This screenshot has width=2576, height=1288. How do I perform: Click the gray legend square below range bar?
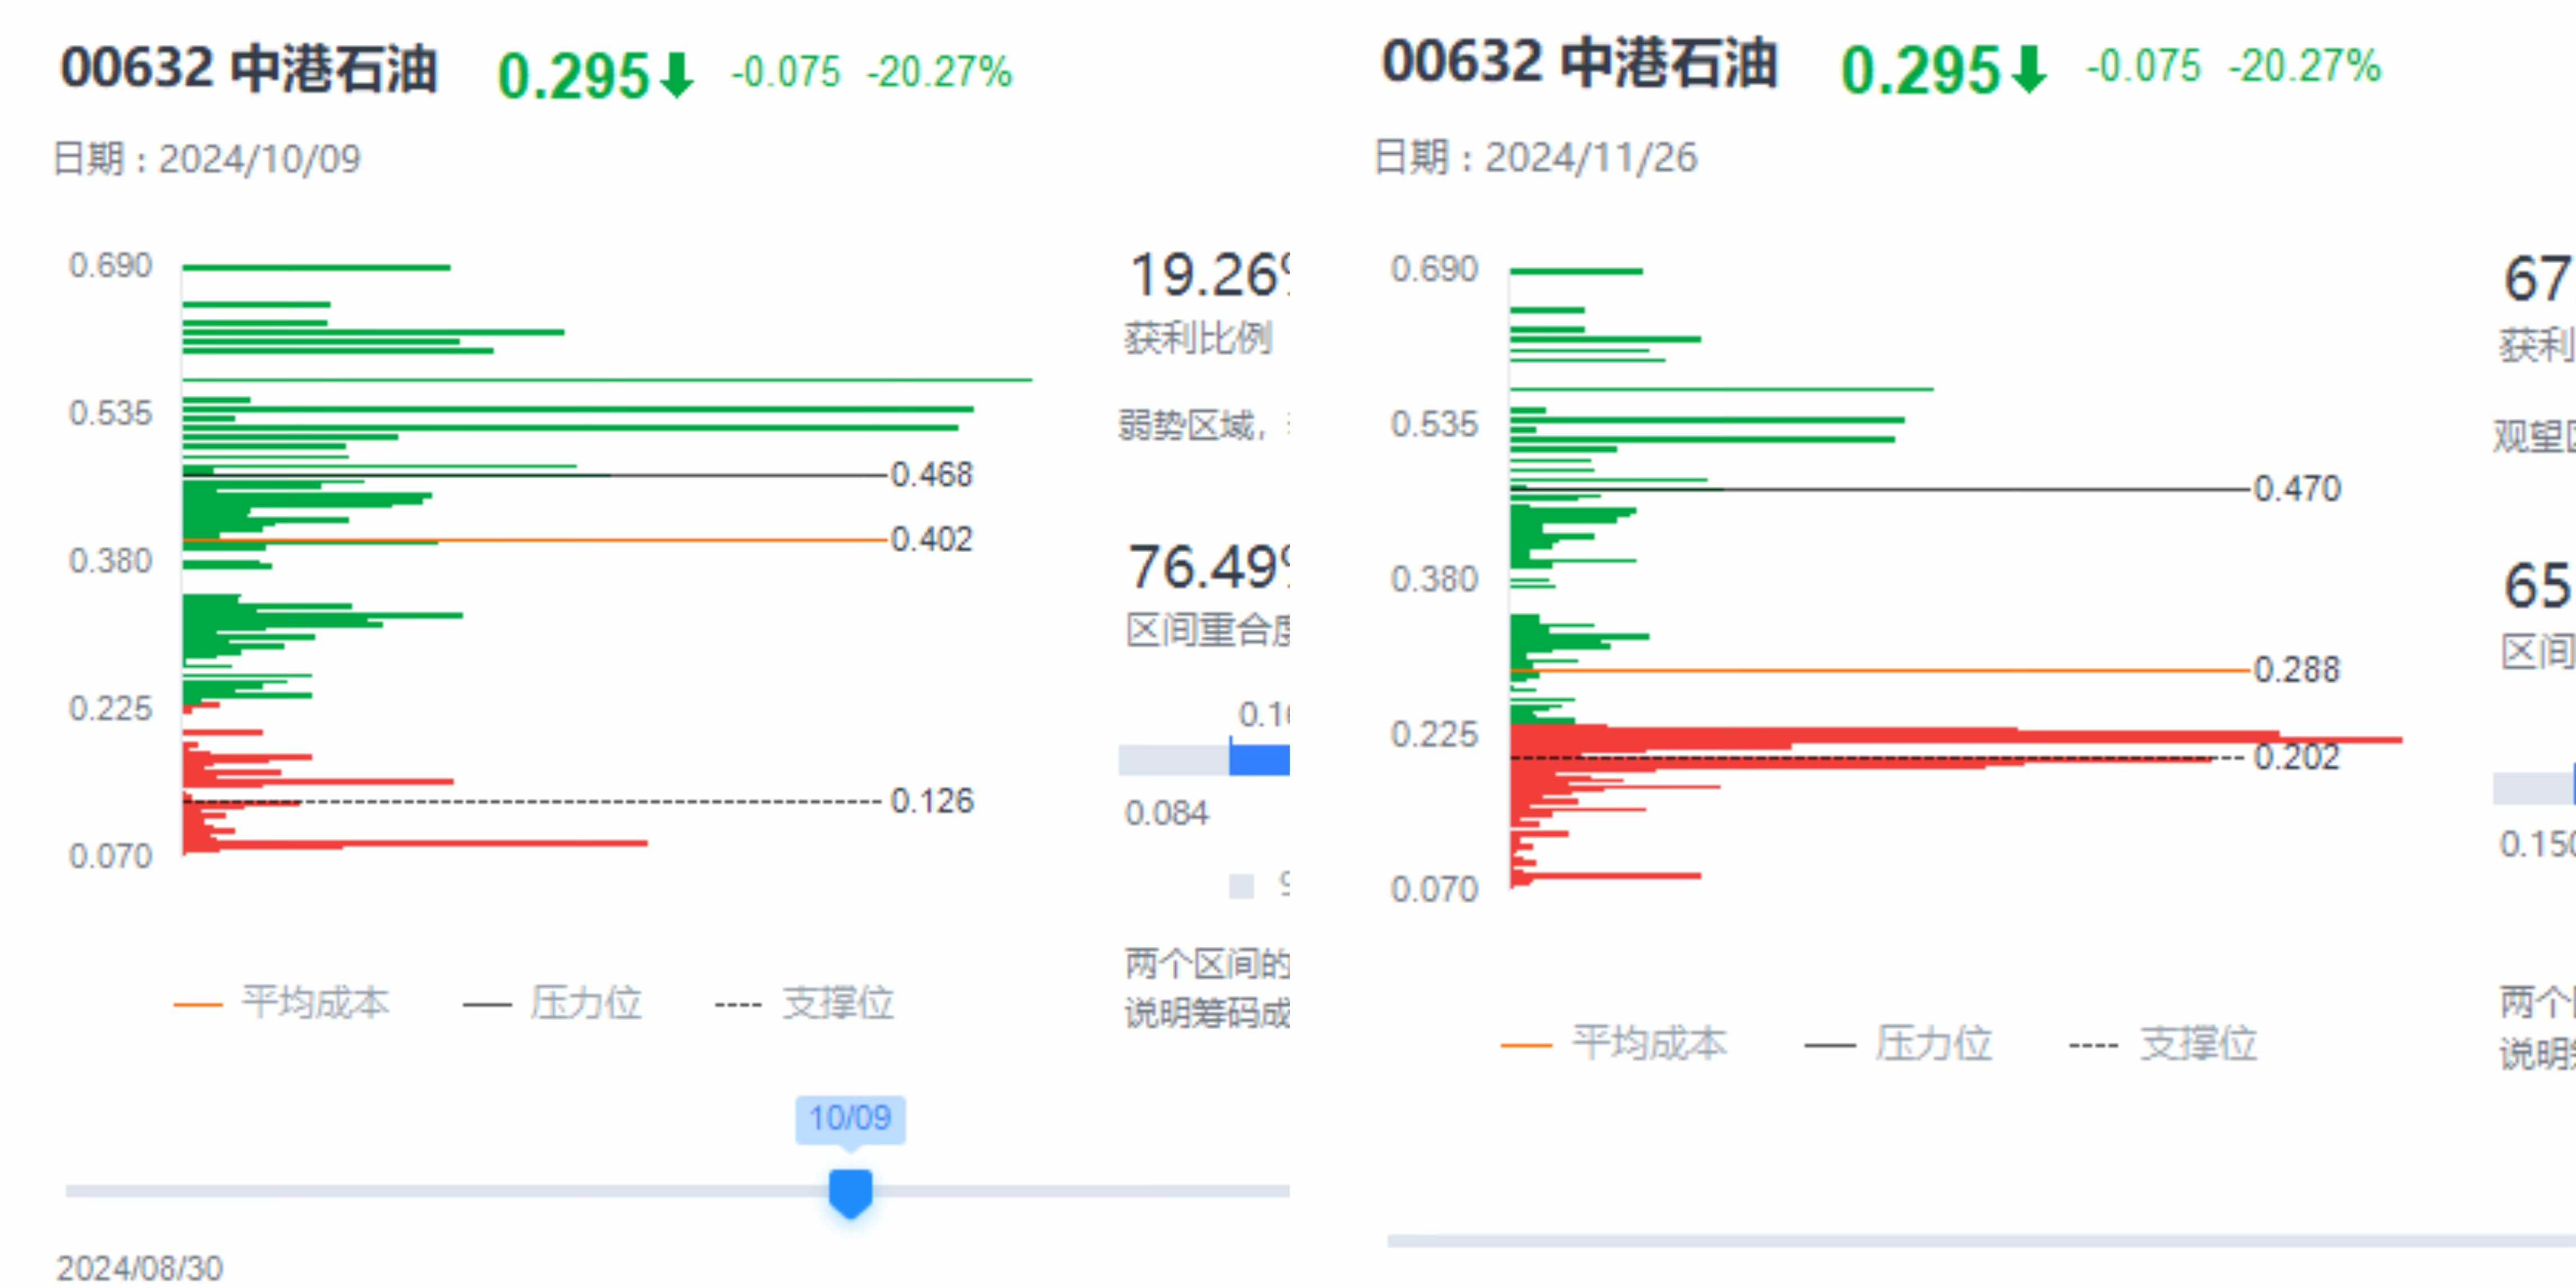point(1241,886)
